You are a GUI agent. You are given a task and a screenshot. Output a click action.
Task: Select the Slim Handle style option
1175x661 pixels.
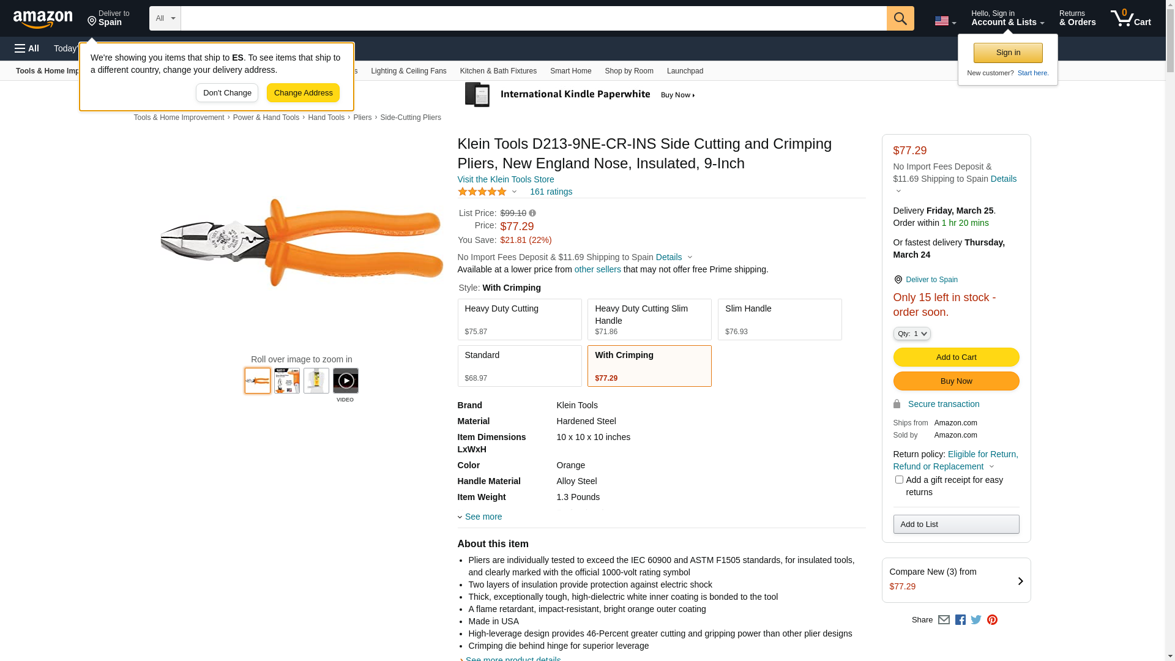point(779,319)
